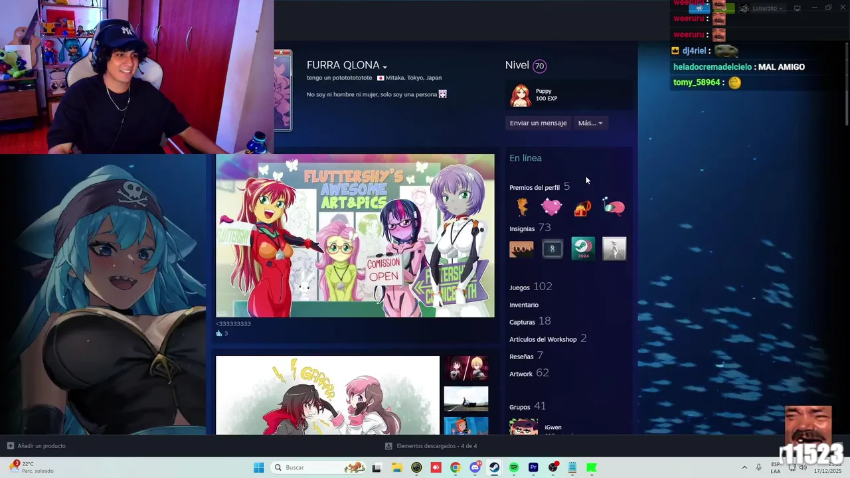Open the Artwork 62 link
The width and height of the screenshot is (850, 478).
[x=529, y=373]
